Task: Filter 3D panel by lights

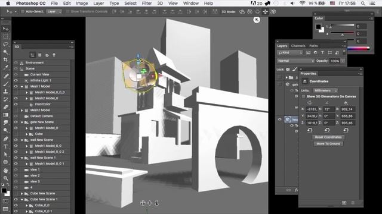Action: point(54,55)
